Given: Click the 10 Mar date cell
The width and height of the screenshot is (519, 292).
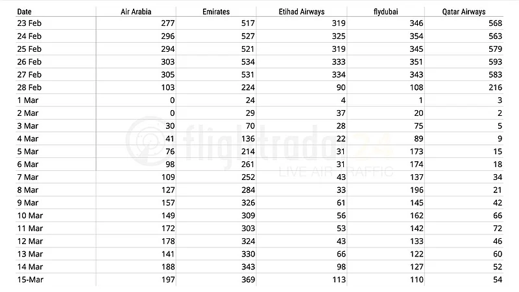Looking at the screenshot, I should click(29, 216).
